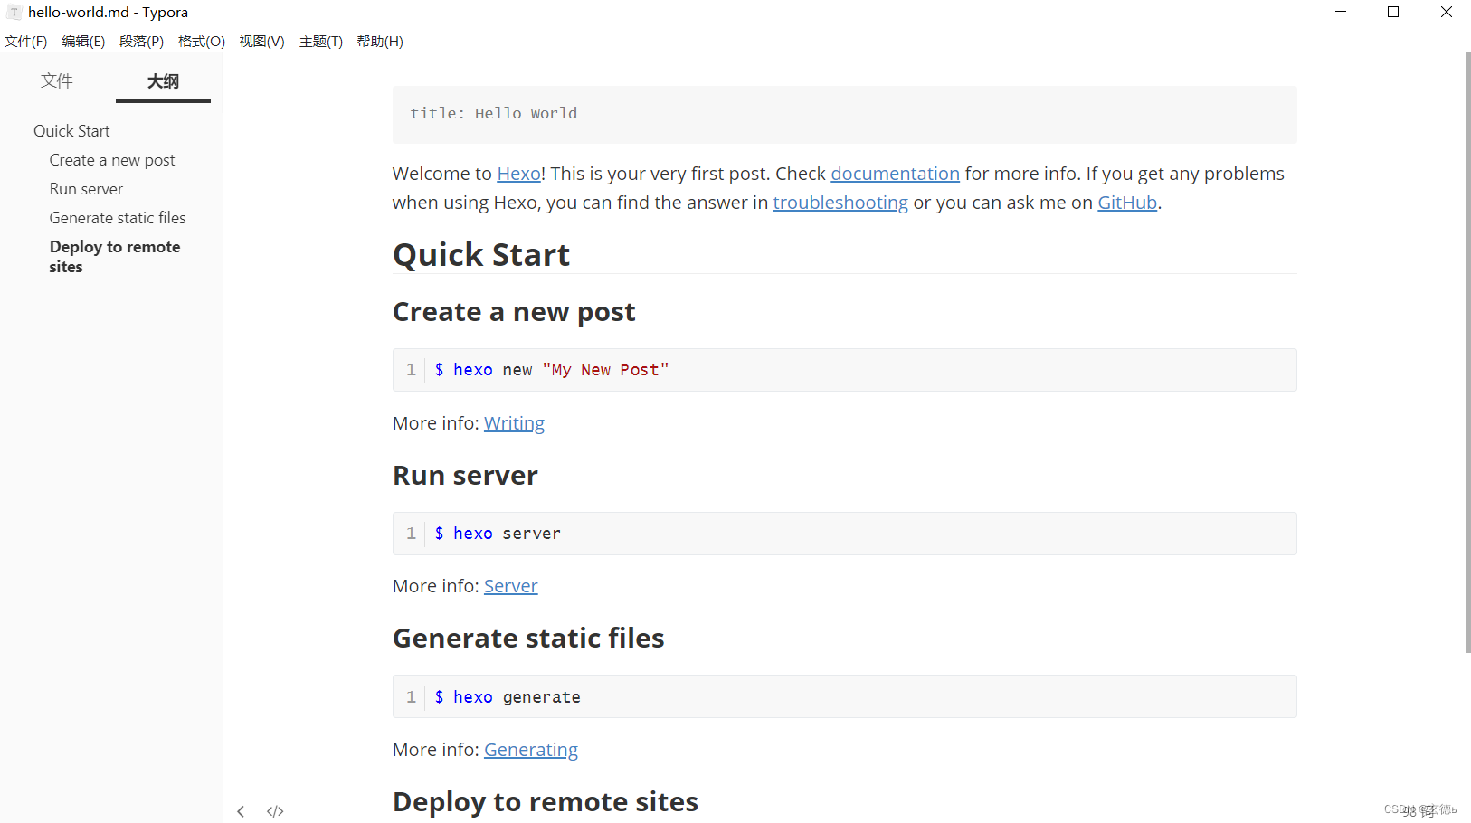The height and width of the screenshot is (823, 1471).
Task: Click the hexo generate code block
Action: [844, 696]
